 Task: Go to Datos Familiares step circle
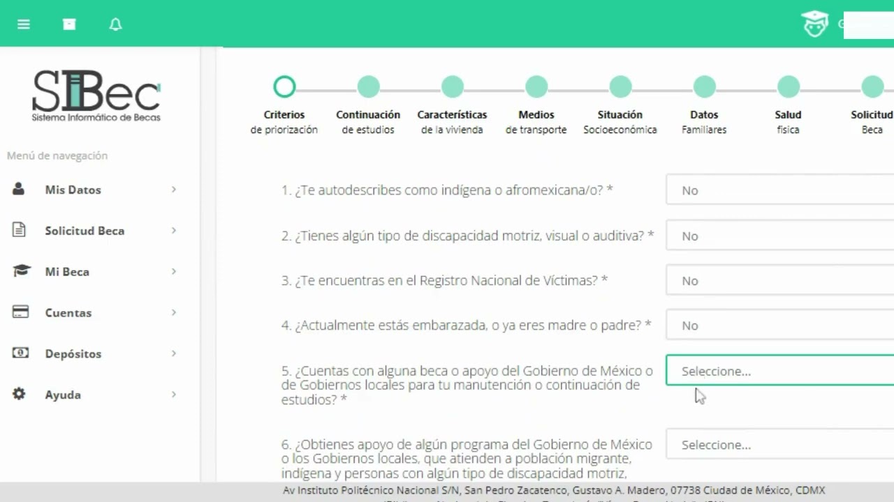point(704,87)
